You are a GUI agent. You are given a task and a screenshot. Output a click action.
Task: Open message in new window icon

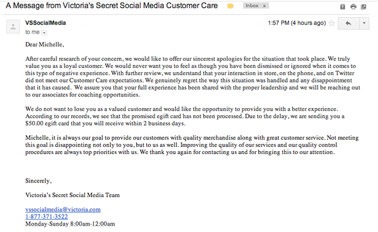pos(364,6)
